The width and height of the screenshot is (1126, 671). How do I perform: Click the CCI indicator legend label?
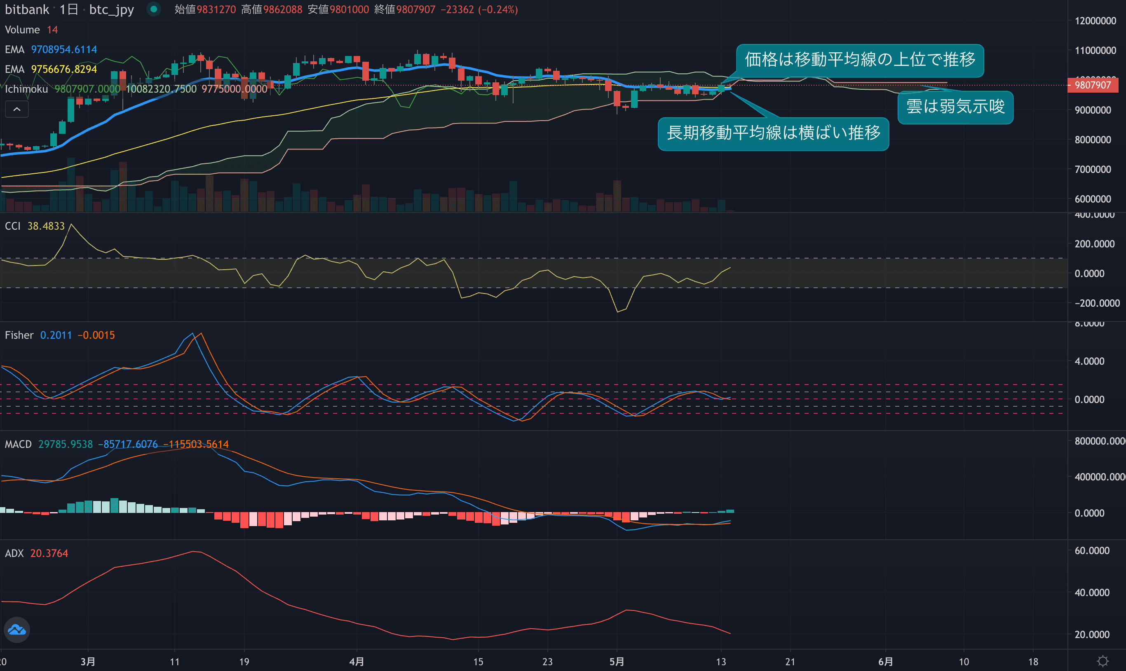click(x=13, y=226)
